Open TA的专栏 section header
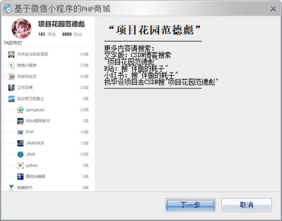Image resolution: width=282 pixels, height=221 pixels. (13, 43)
